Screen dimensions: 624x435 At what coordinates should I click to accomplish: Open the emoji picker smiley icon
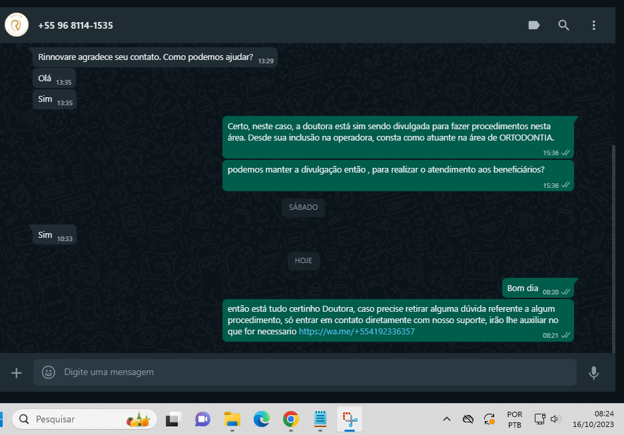click(49, 372)
